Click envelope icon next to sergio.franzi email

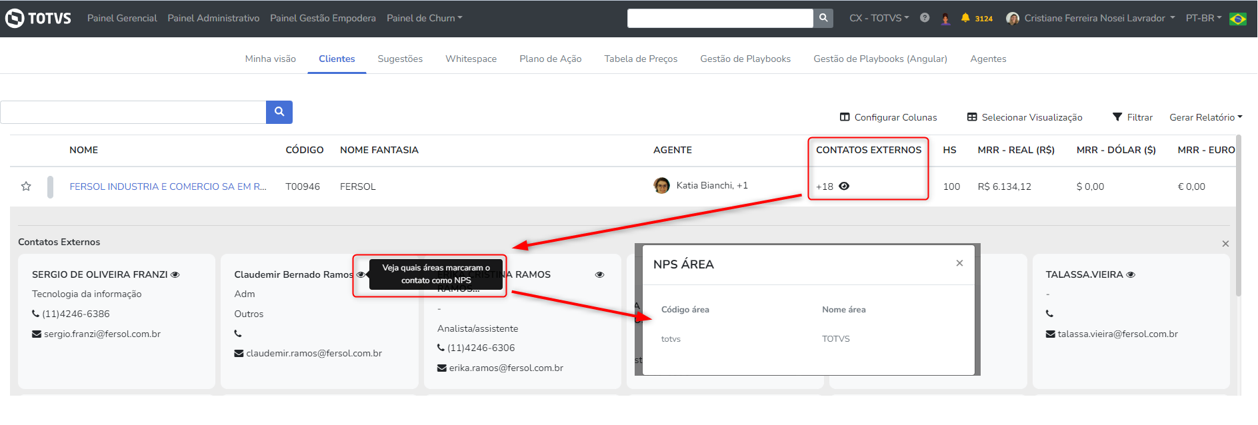(37, 334)
